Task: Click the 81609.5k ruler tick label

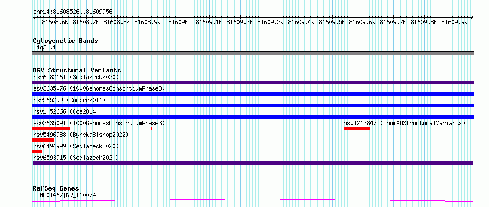Action: tap(332, 22)
